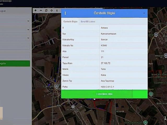Expand the second dropdown in left panel

15,29
